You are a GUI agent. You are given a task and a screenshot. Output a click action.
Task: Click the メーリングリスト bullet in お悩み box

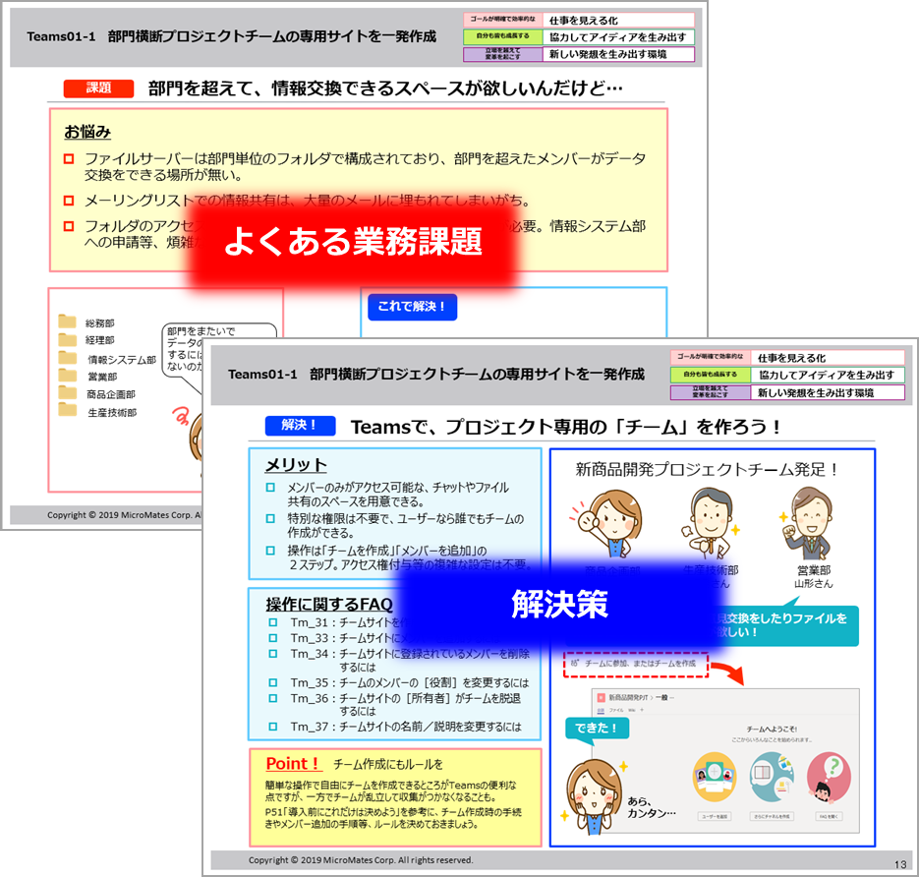coord(297,201)
